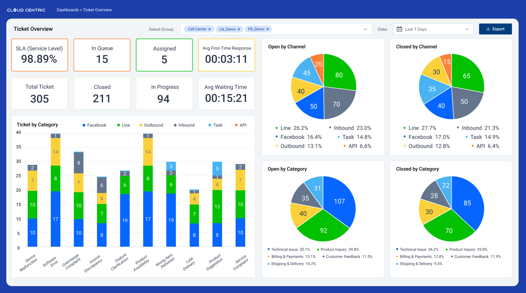Open the Avg Waiting Time card

click(227, 93)
